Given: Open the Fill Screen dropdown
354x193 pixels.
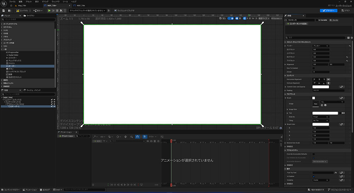Looking at the screenshot, I should [276, 18].
